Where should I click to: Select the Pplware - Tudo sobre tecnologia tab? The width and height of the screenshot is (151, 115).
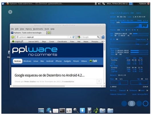click(x=28, y=33)
